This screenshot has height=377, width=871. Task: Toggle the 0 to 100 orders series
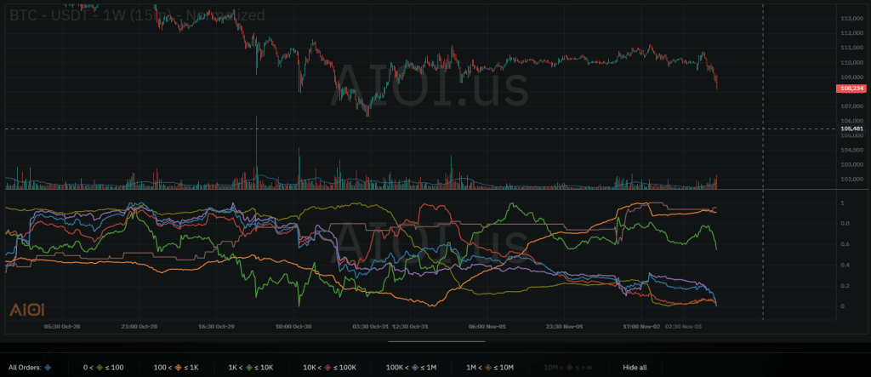click(104, 368)
